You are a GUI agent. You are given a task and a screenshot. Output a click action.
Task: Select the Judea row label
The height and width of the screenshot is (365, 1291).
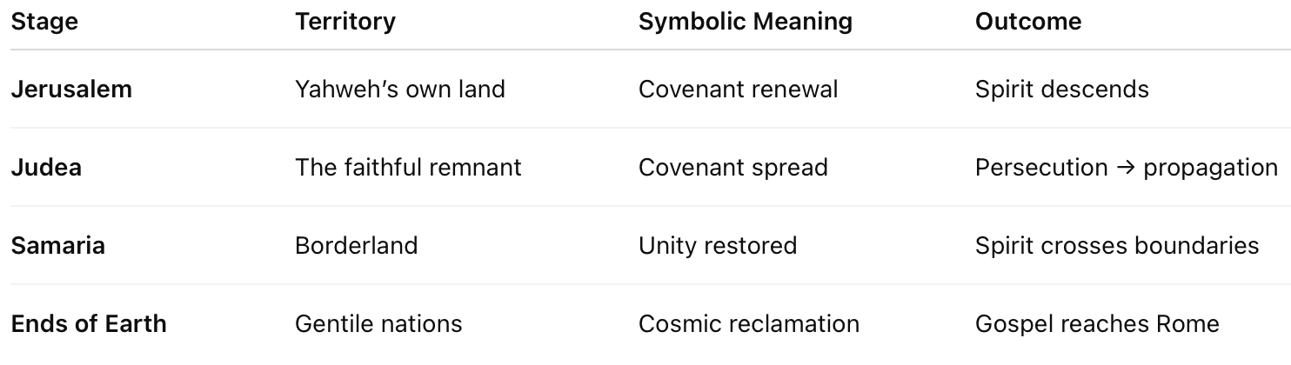coord(46,167)
